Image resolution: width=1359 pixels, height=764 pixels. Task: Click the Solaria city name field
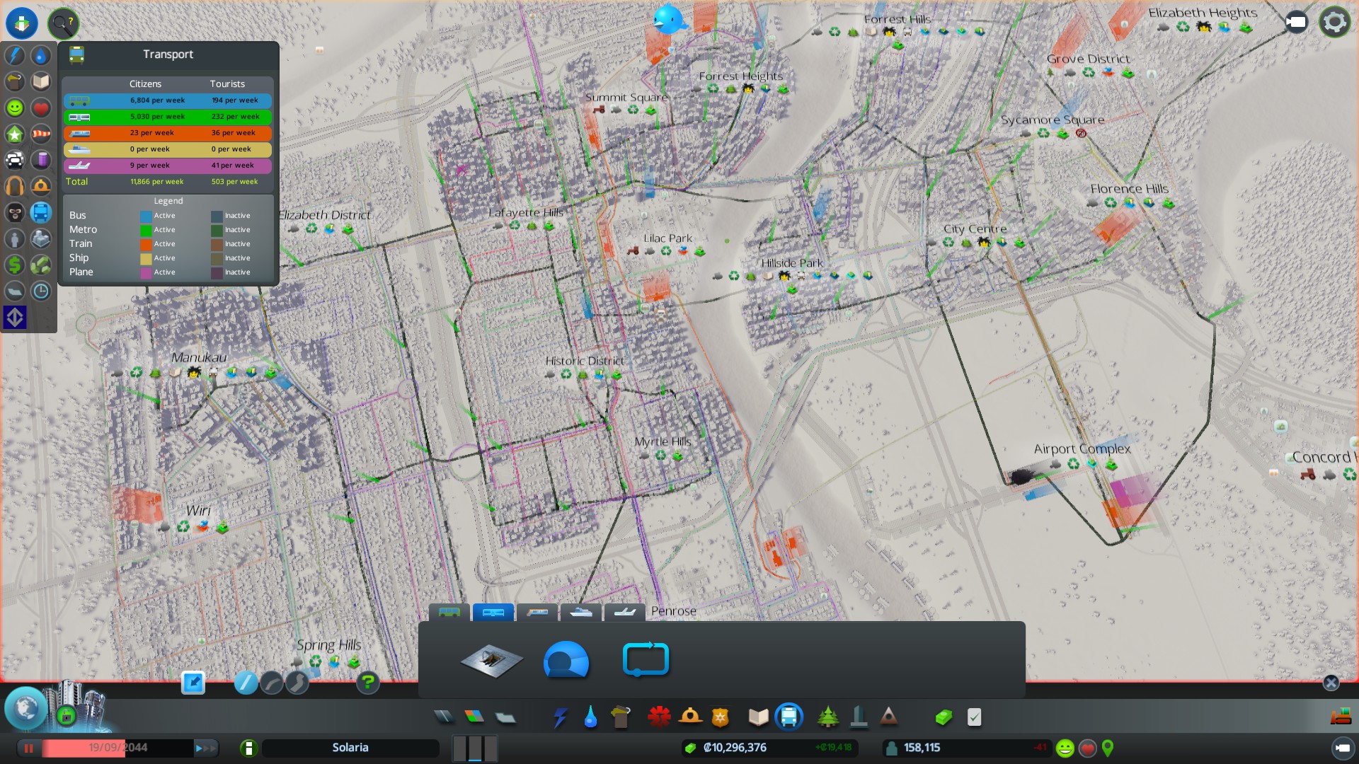pos(350,748)
